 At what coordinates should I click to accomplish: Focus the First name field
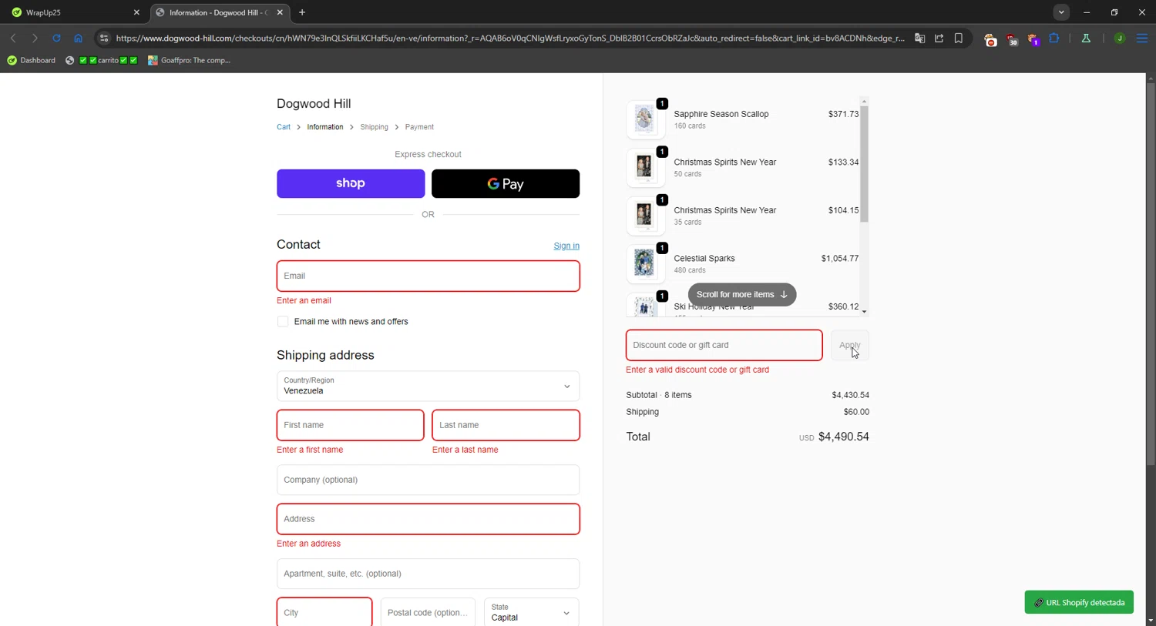350,425
